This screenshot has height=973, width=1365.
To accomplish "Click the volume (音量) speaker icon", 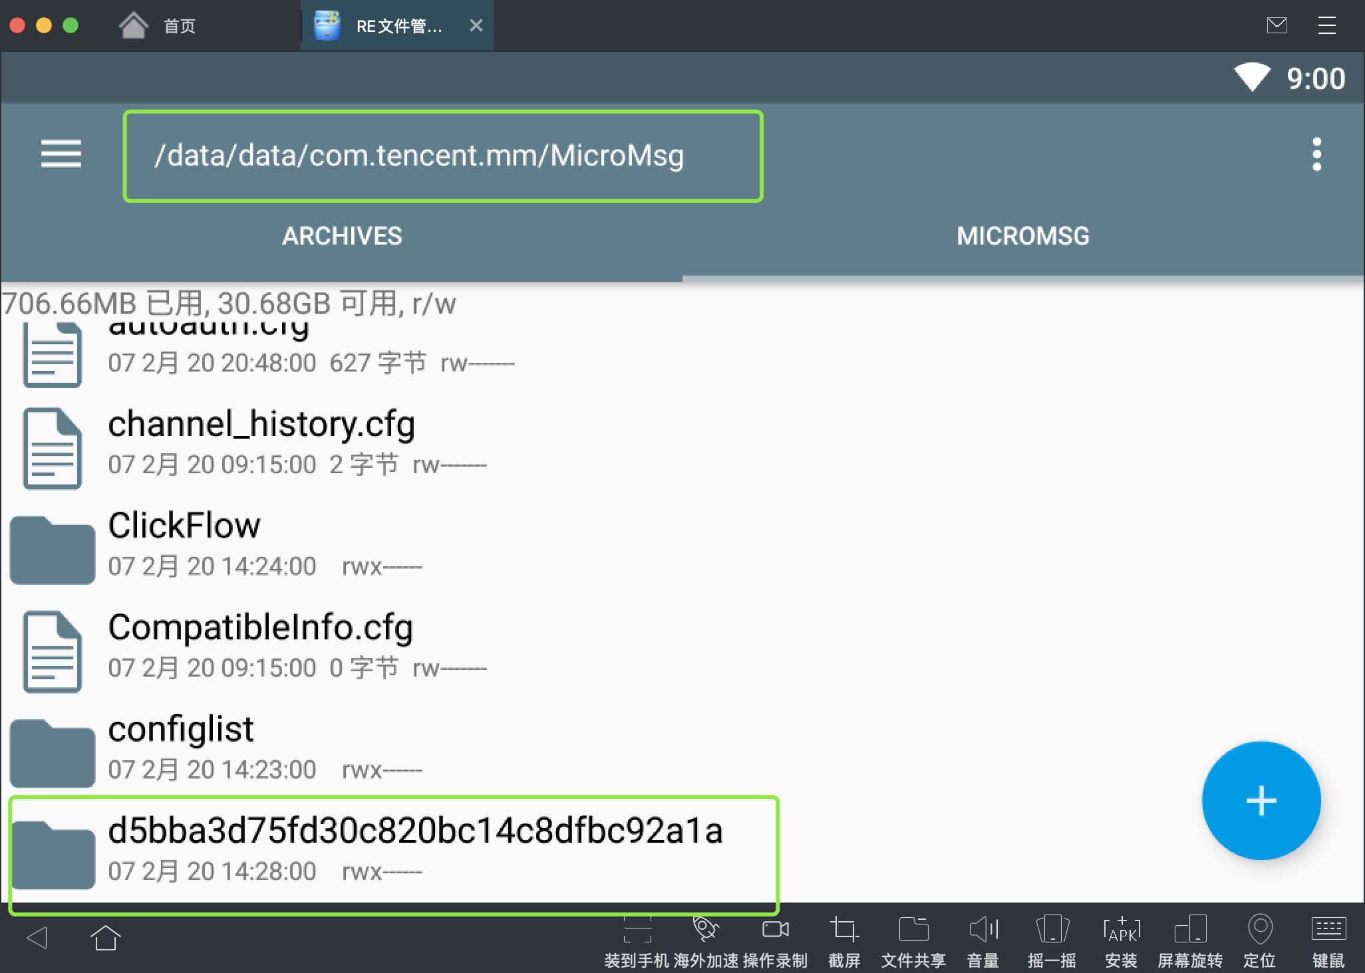I will [983, 929].
